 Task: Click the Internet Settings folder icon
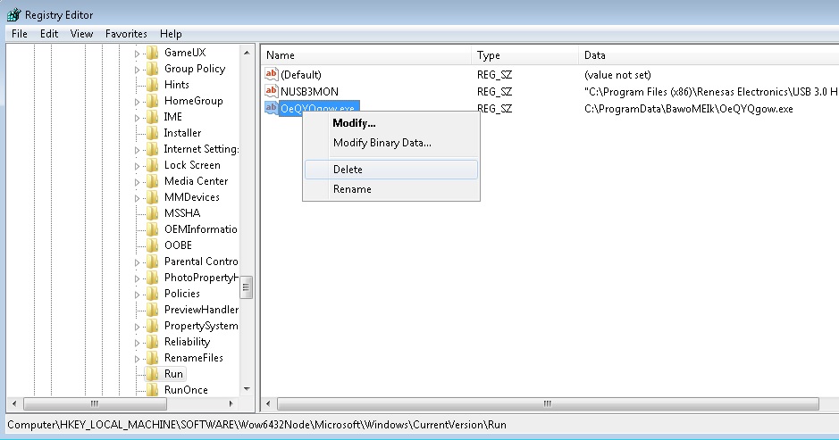pyautogui.click(x=153, y=149)
